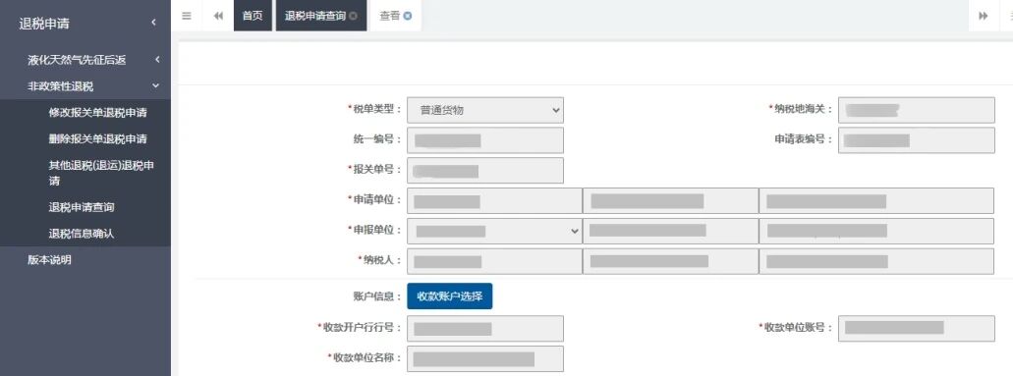This screenshot has width=1013, height=376.
Task: Click the 报关单号 field
Action: pyautogui.click(x=485, y=171)
